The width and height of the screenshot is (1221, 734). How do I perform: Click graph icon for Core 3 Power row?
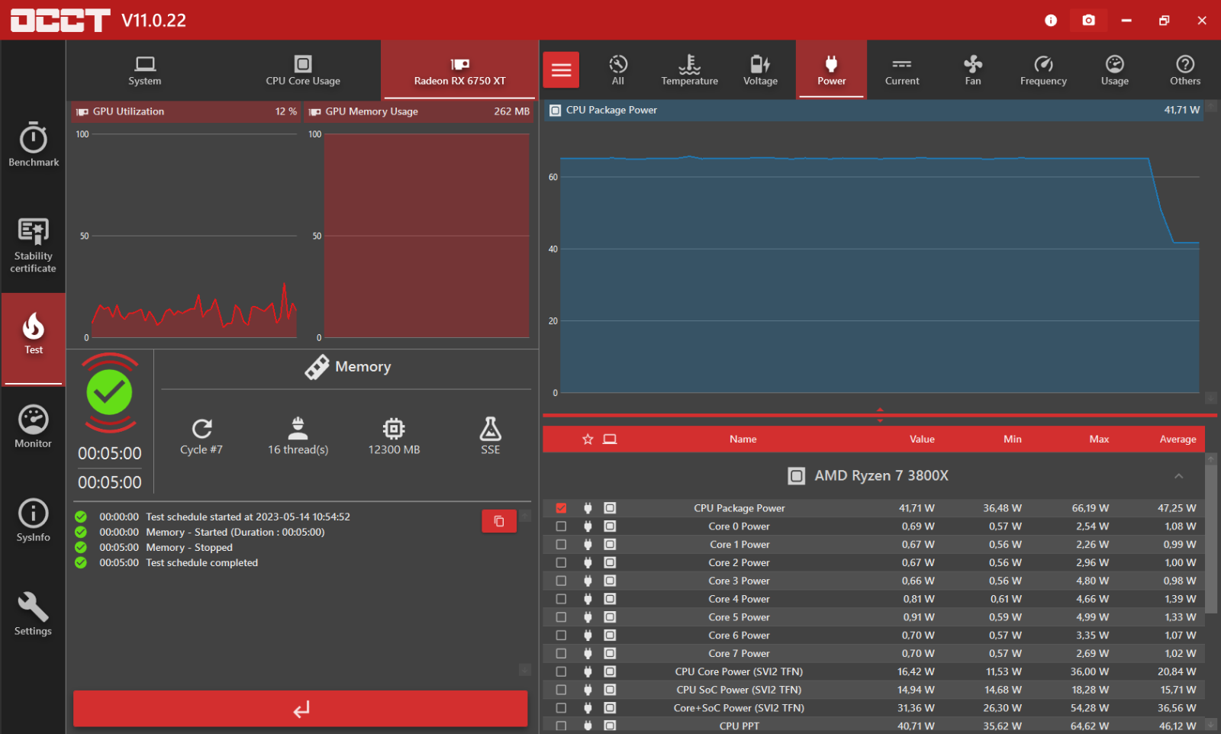tap(610, 581)
